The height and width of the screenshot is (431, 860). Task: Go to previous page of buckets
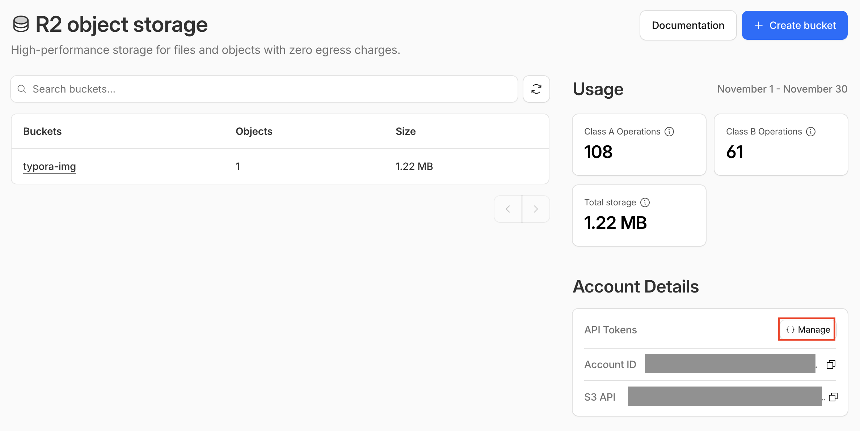click(x=508, y=209)
